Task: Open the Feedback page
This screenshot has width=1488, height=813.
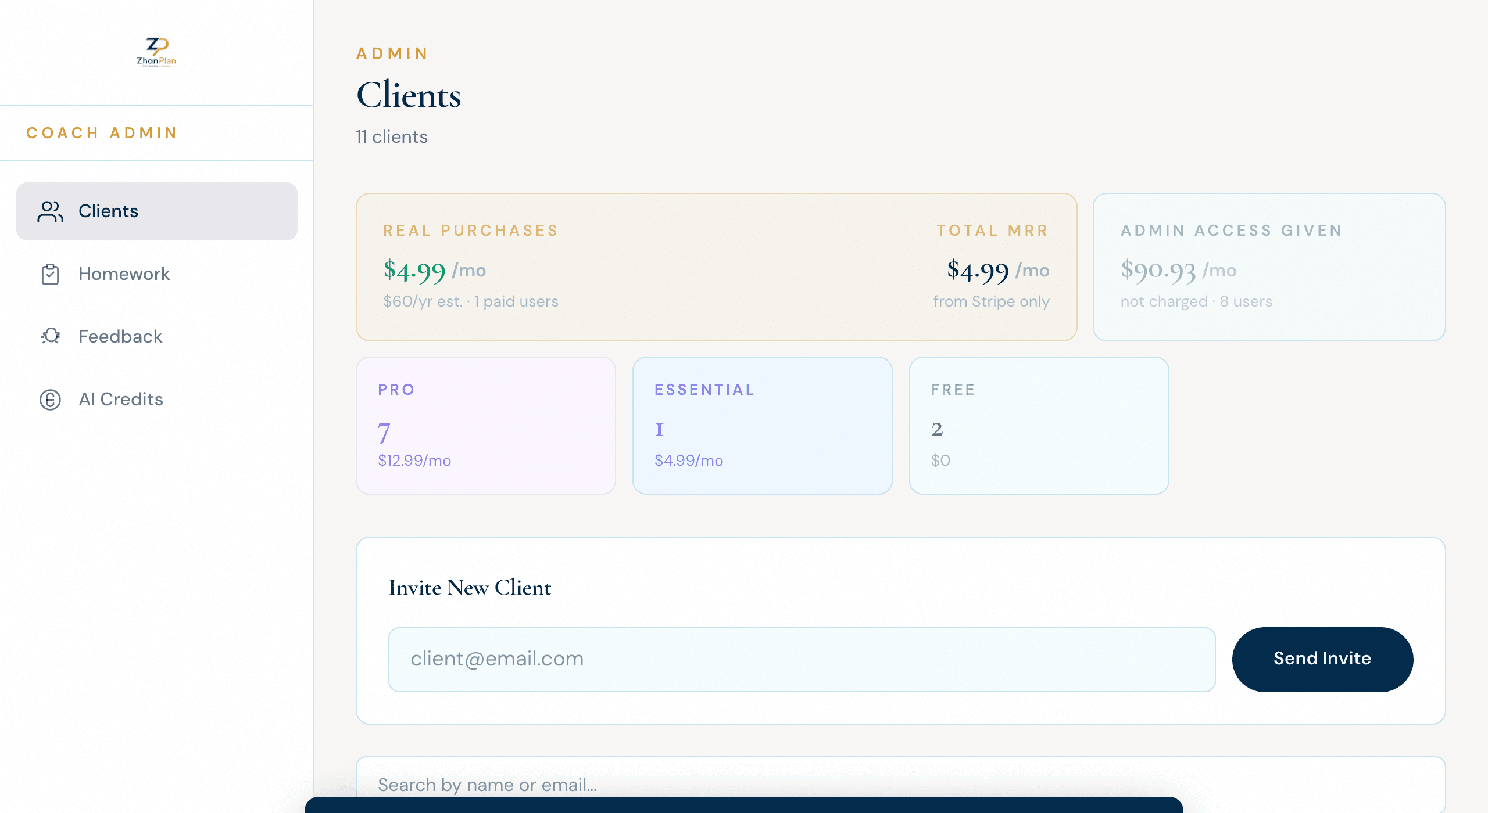Action: pyautogui.click(x=157, y=337)
